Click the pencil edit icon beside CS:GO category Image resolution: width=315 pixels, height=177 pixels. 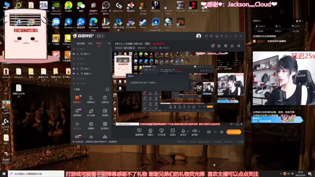click(x=134, y=48)
